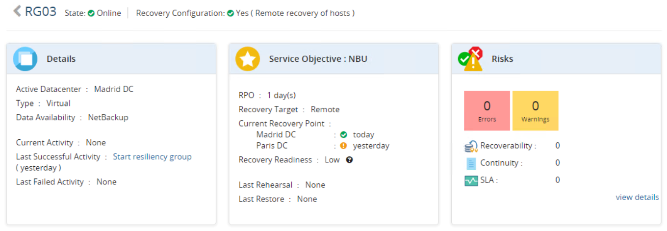Select the red Errors count tile

487,110
